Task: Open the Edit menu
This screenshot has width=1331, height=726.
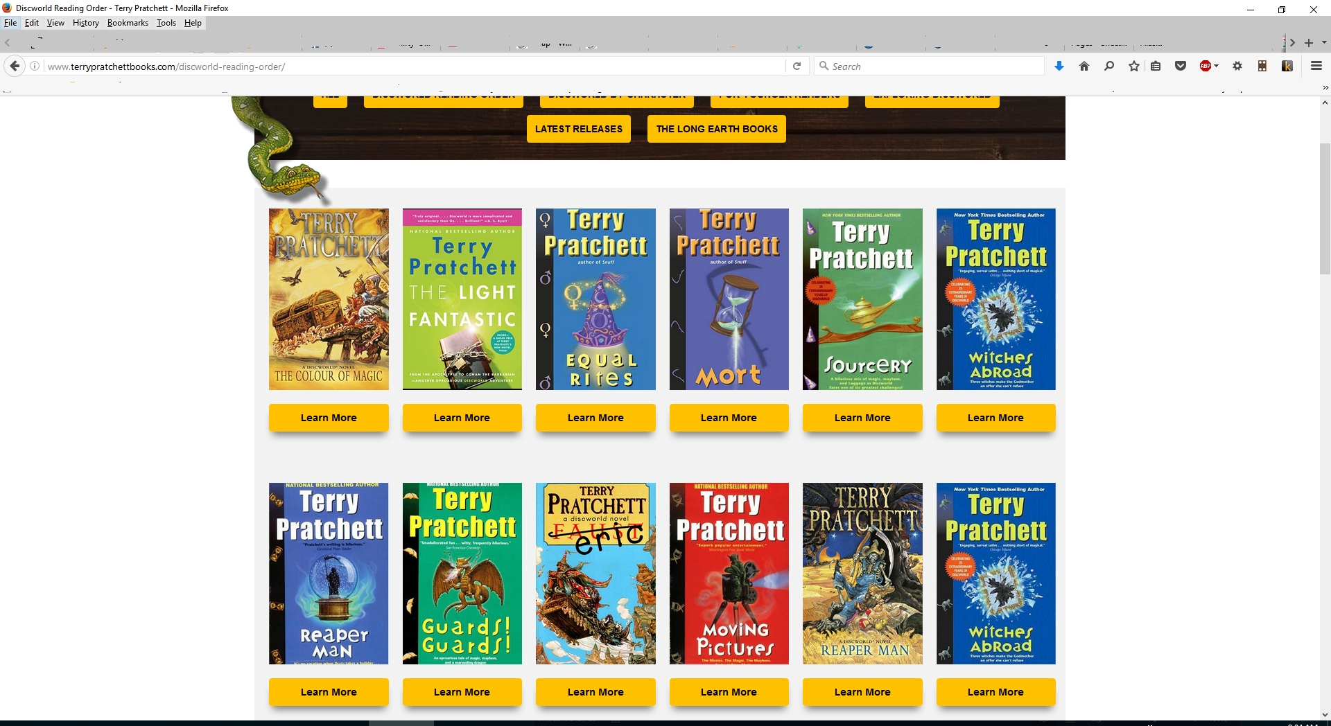Action: (x=32, y=23)
